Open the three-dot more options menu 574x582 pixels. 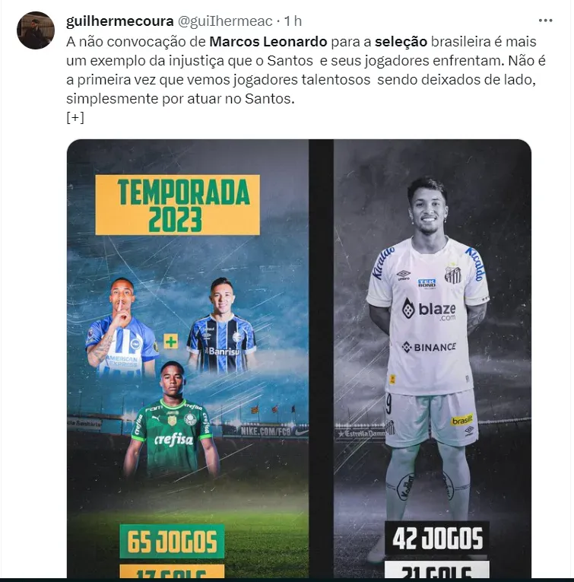point(545,21)
